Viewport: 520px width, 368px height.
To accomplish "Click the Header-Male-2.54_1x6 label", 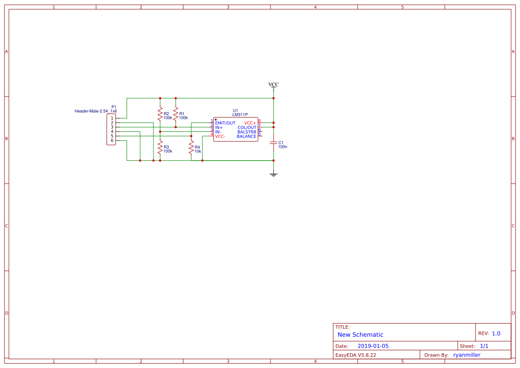I will (96, 111).
